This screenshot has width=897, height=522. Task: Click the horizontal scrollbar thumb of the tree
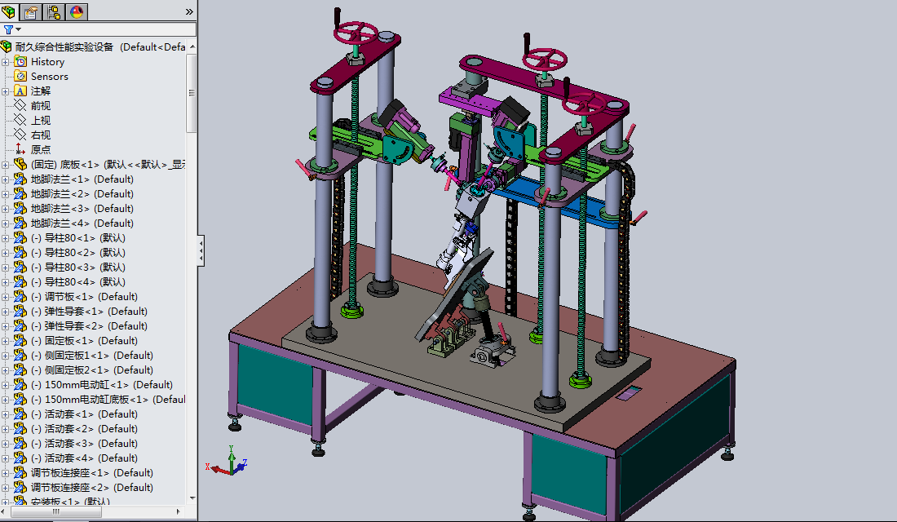(55, 511)
